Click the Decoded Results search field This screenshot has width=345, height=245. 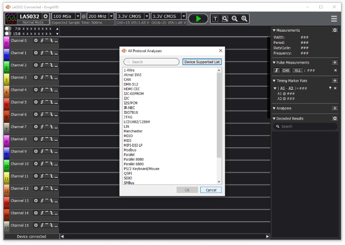(x=305, y=126)
